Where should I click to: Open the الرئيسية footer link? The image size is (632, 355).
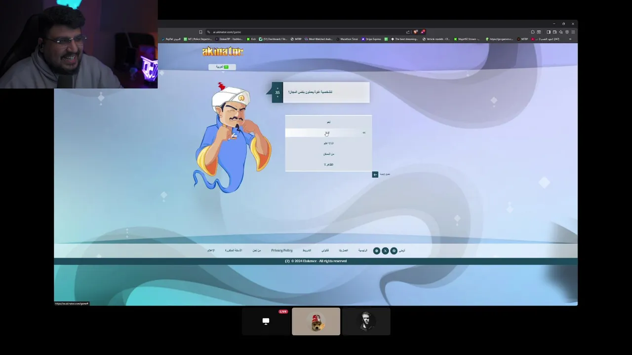tap(363, 250)
